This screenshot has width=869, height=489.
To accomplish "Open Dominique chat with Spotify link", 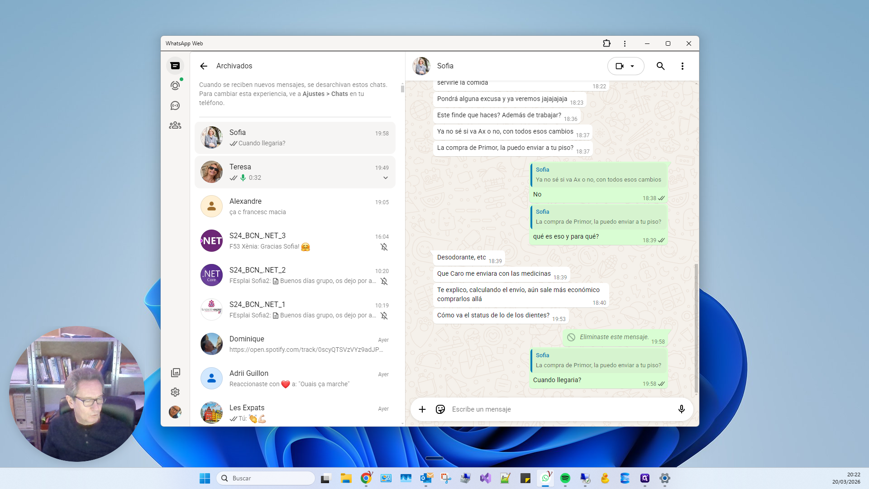I will 295,344.
